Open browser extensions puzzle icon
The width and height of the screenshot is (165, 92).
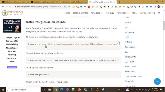pyautogui.click(x=151, y=7)
